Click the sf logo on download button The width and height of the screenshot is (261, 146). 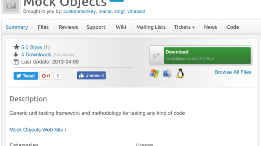pyautogui.click(x=157, y=56)
